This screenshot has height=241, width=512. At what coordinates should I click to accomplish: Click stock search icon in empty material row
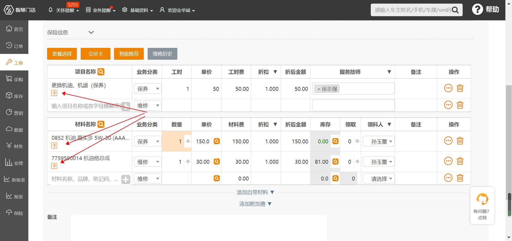pyautogui.click(x=335, y=178)
